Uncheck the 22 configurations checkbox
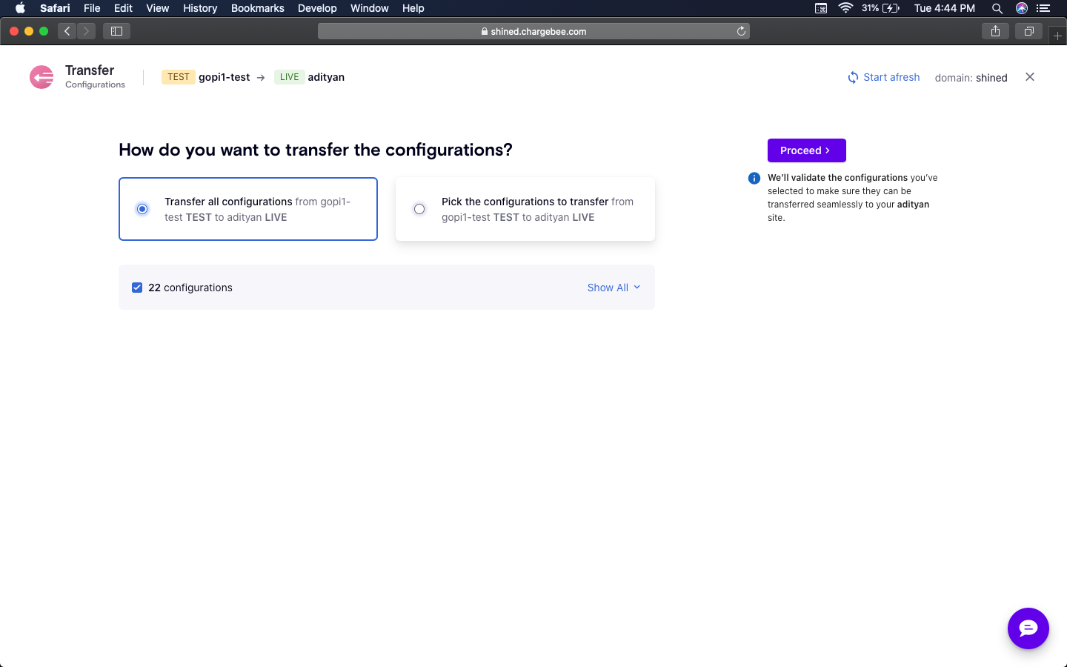 click(x=137, y=287)
